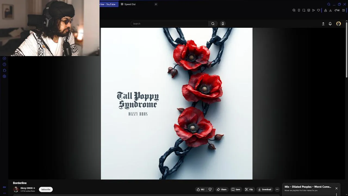Image resolution: width=348 pixels, height=196 pixels.
Task: Click the GX icon at sidebar bottom
Action: tap(4, 187)
